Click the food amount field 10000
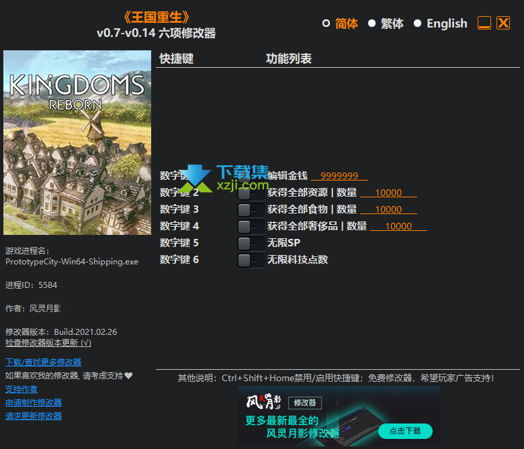The width and height of the screenshot is (524, 449). pos(388,209)
